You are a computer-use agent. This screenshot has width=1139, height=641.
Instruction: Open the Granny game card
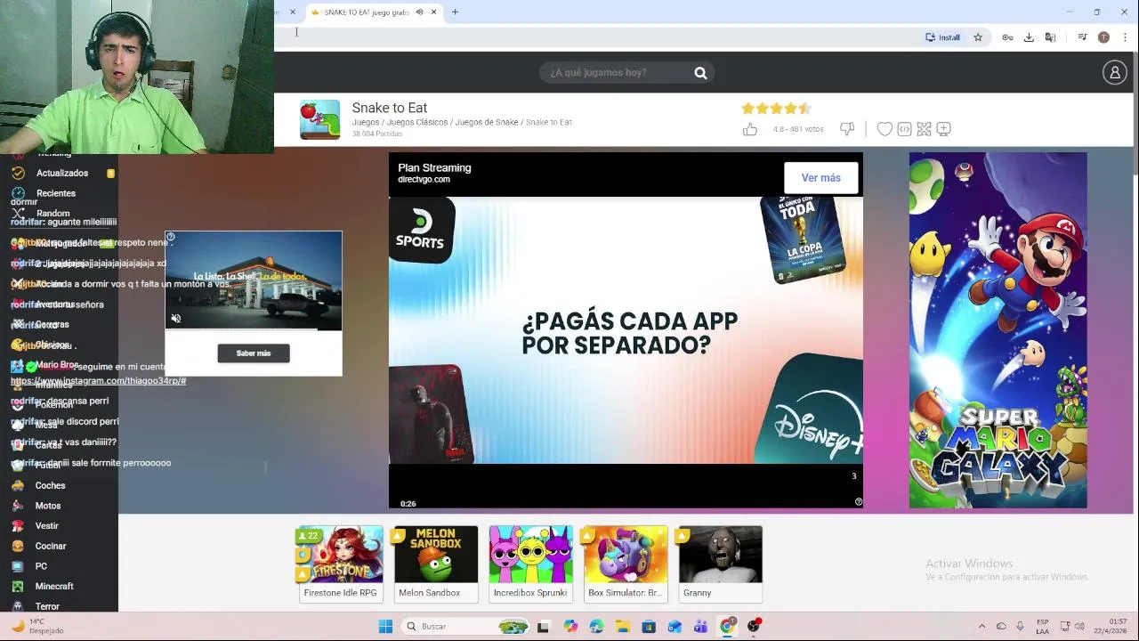pyautogui.click(x=720, y=564)
